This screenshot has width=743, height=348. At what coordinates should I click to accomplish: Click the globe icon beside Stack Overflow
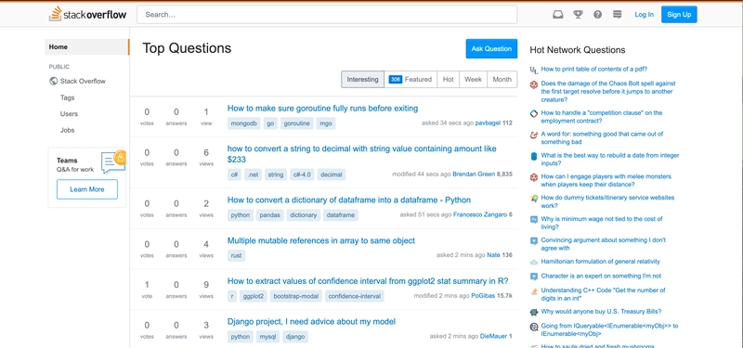point(53,81)
